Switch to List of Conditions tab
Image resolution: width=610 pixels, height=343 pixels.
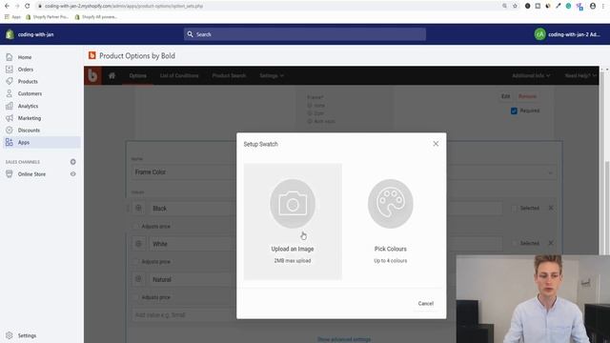pyautogui.click(x=179, y=75)
